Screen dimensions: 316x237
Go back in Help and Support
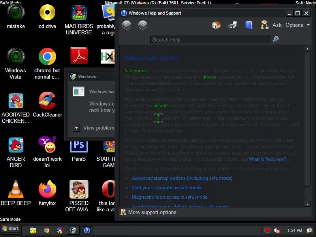126,25
